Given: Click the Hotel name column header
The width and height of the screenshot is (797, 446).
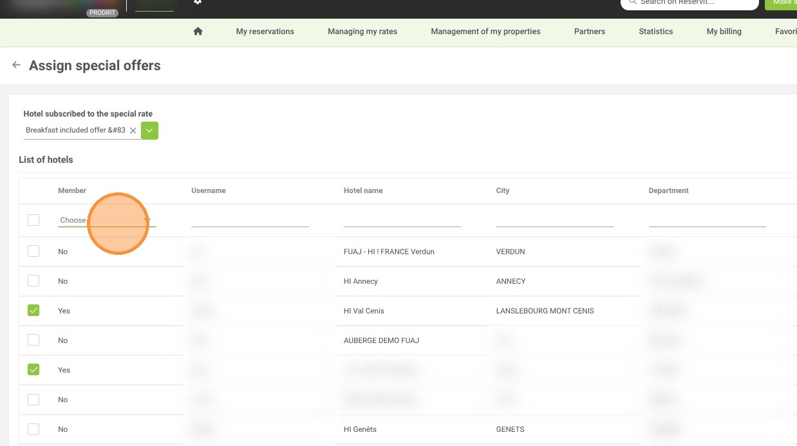Looking at the screenshot, I should 363,190.
